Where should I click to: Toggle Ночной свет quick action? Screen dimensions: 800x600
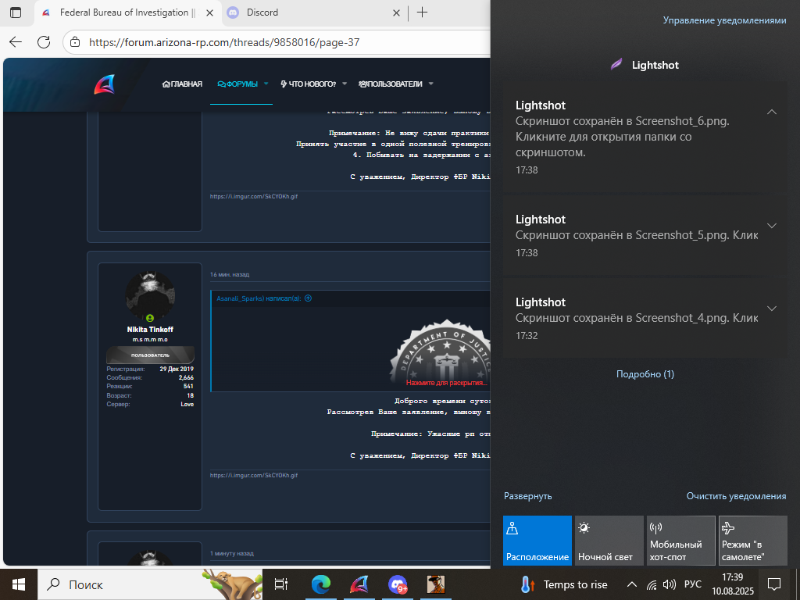coord(609,541)
